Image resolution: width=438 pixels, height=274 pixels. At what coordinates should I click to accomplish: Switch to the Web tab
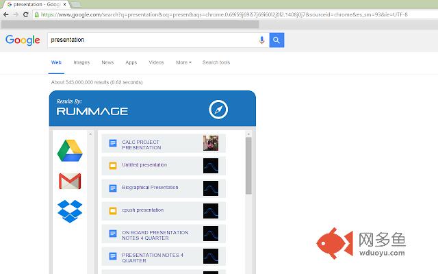click(56, 62)
